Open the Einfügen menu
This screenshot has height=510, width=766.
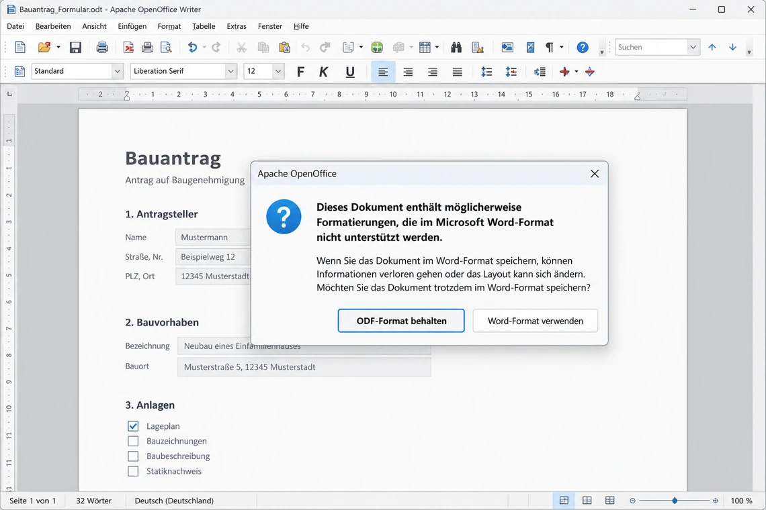pyautogui.click(x=132, y=26)
